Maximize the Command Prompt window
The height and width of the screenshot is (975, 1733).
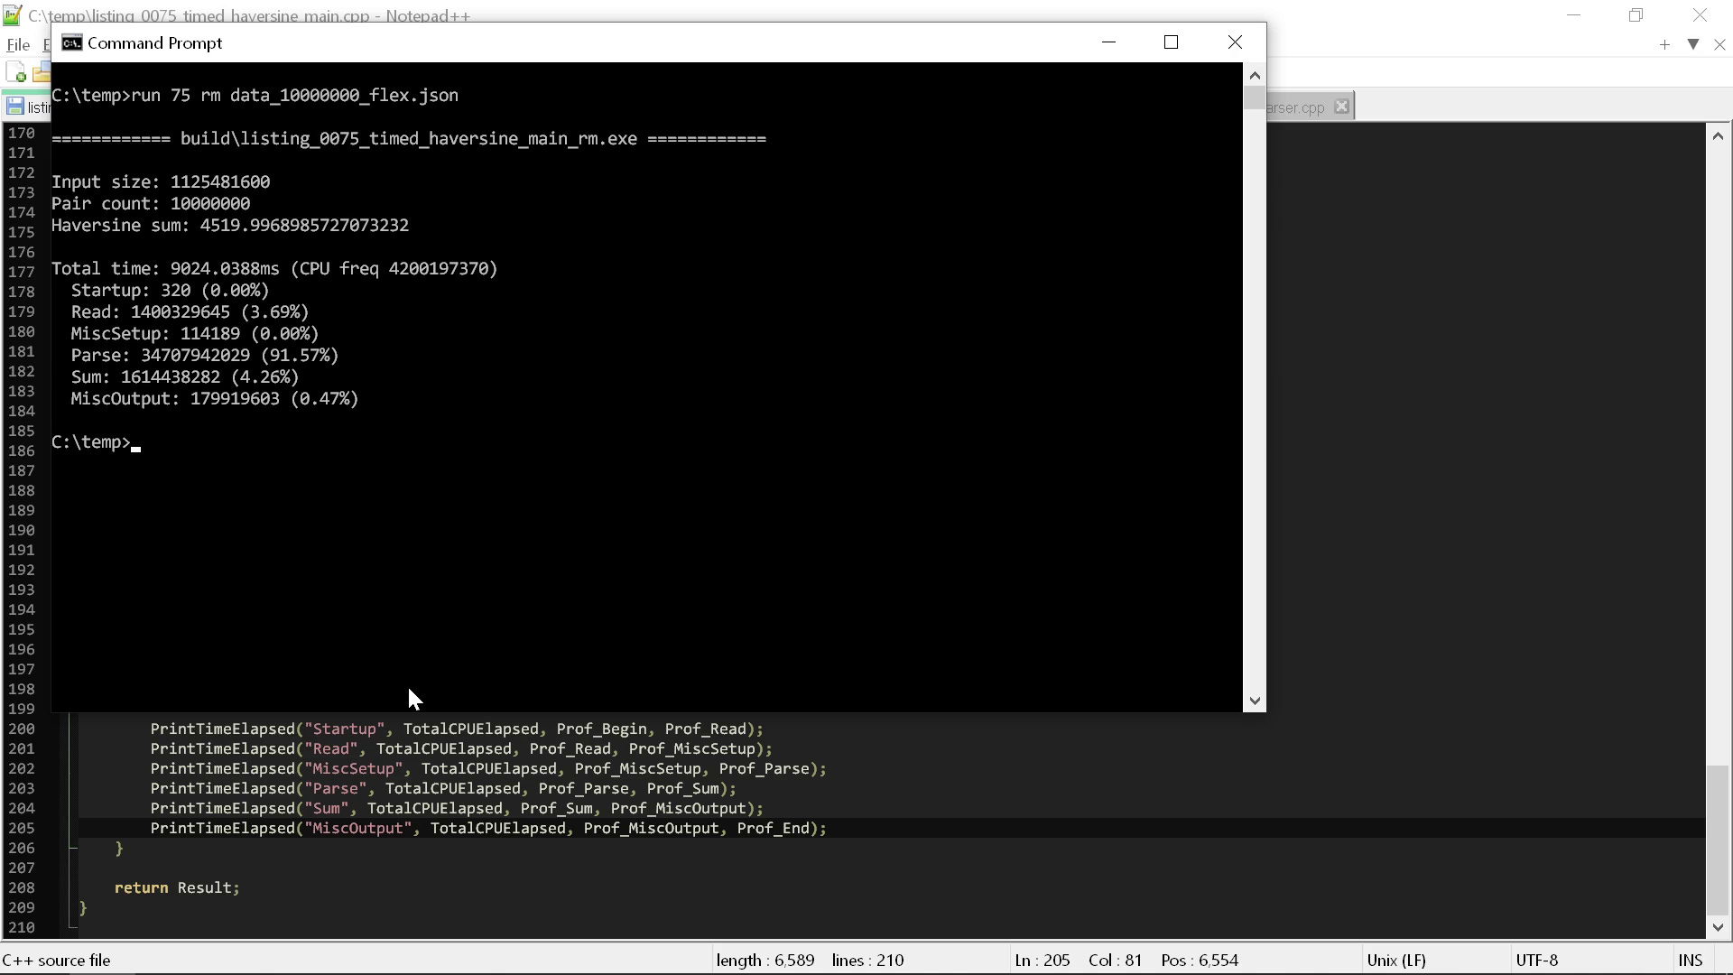[x=1171, y=42]
